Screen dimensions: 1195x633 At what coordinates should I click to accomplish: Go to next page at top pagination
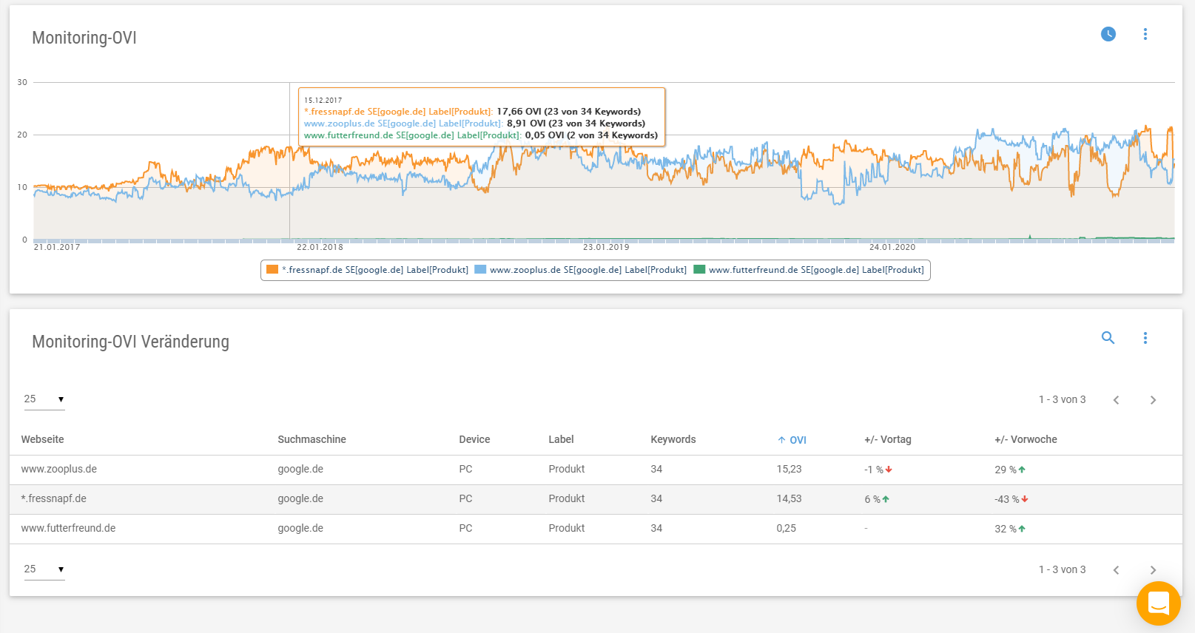pyautogui.click(x=1153, y=400)
